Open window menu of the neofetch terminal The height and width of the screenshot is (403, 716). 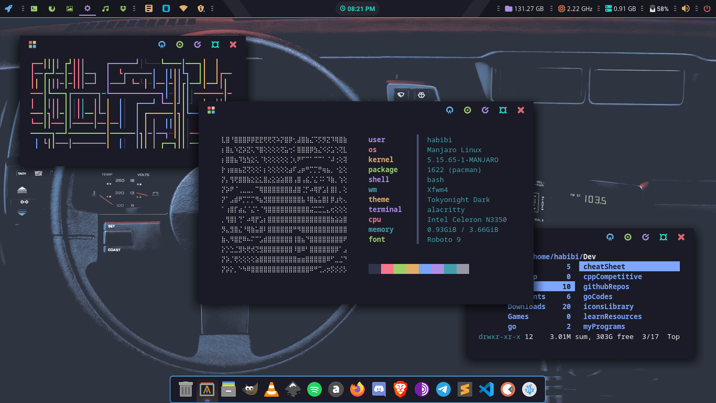click(x=211, y=110)
